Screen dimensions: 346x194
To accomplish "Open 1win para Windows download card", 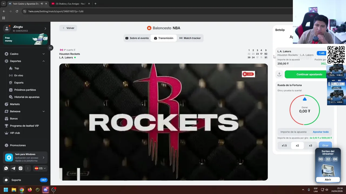I will (25, 157).
